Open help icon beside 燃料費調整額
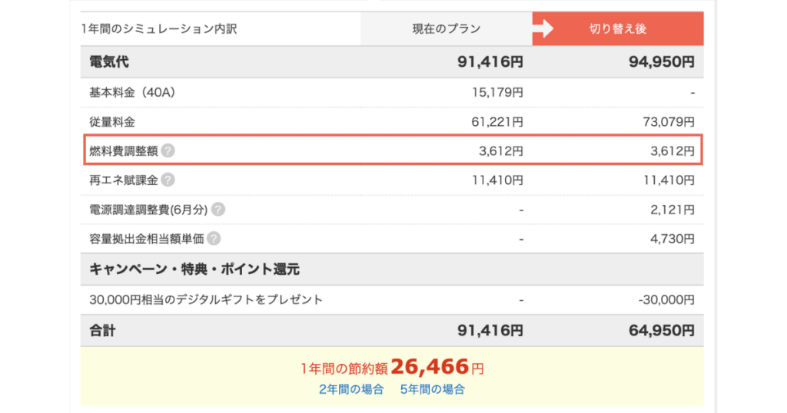The height and width of the screenshot is (413, 787). (168, 150)
